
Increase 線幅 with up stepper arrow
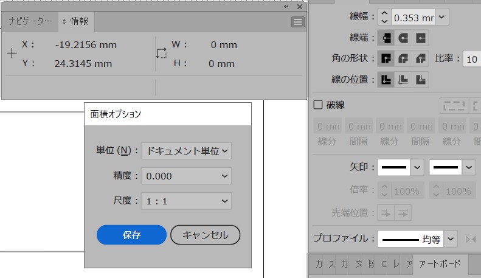click(x=384, y=13)
